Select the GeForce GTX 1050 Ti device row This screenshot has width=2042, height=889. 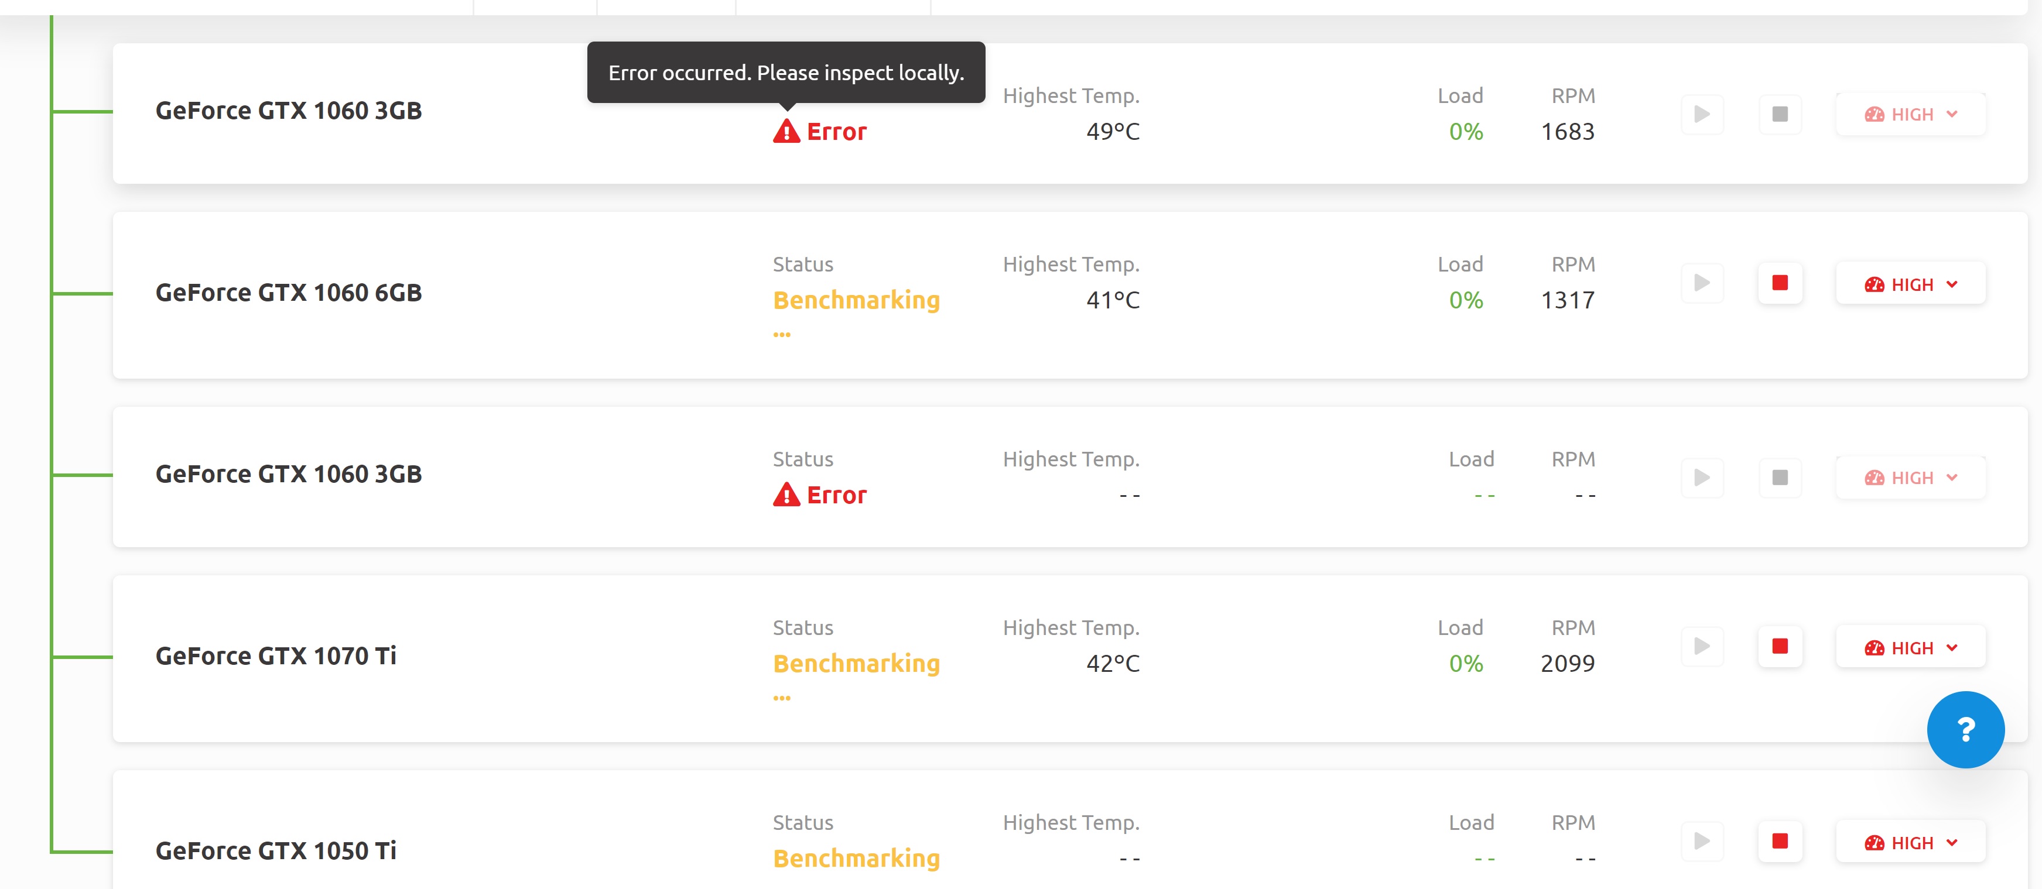click(1069, 830)
